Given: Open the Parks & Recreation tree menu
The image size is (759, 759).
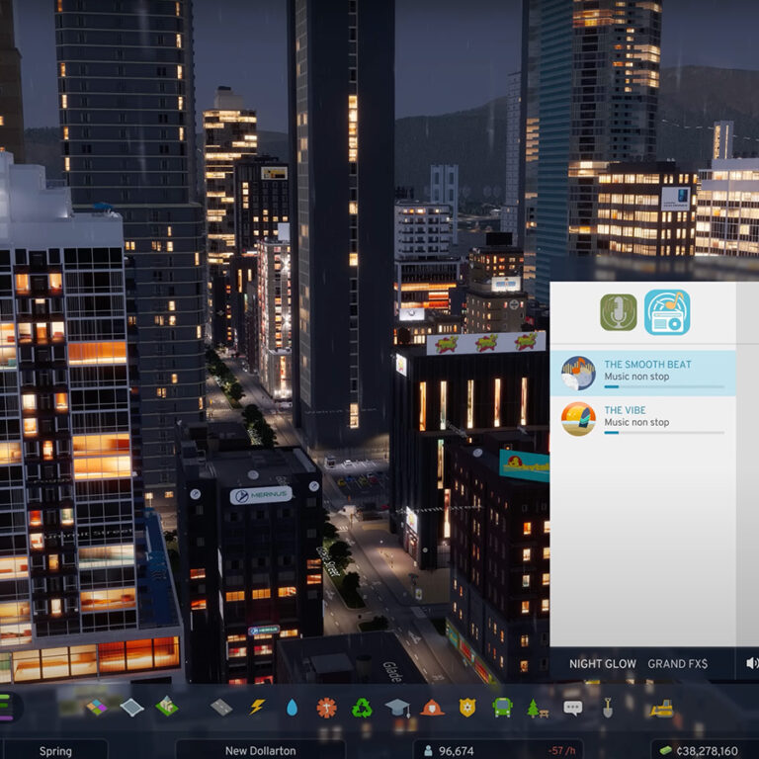Looking at the screenshot, I should click(x=538, y=709).
